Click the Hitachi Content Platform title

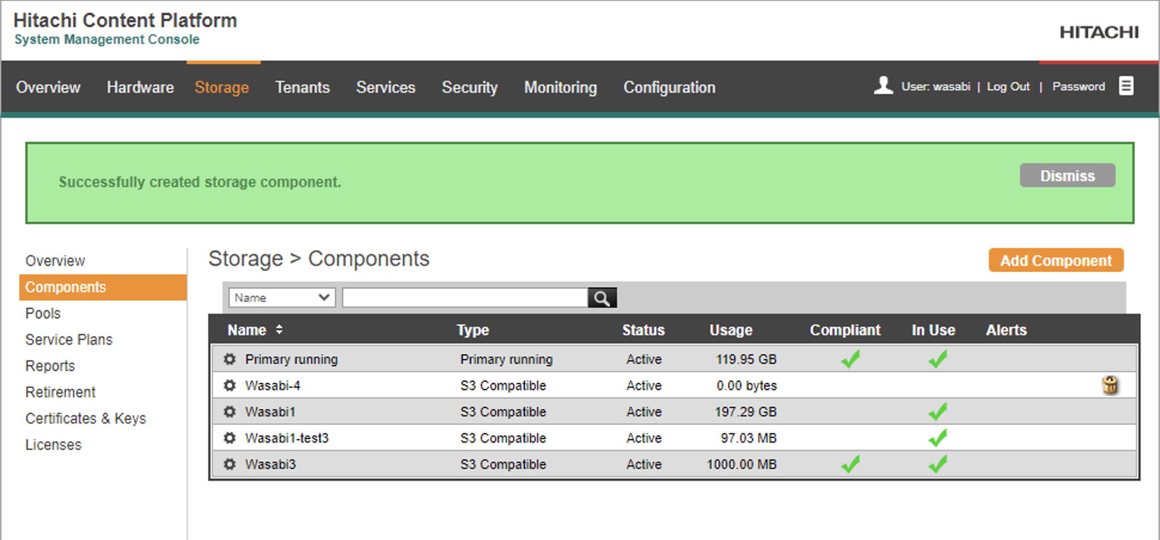125,20
